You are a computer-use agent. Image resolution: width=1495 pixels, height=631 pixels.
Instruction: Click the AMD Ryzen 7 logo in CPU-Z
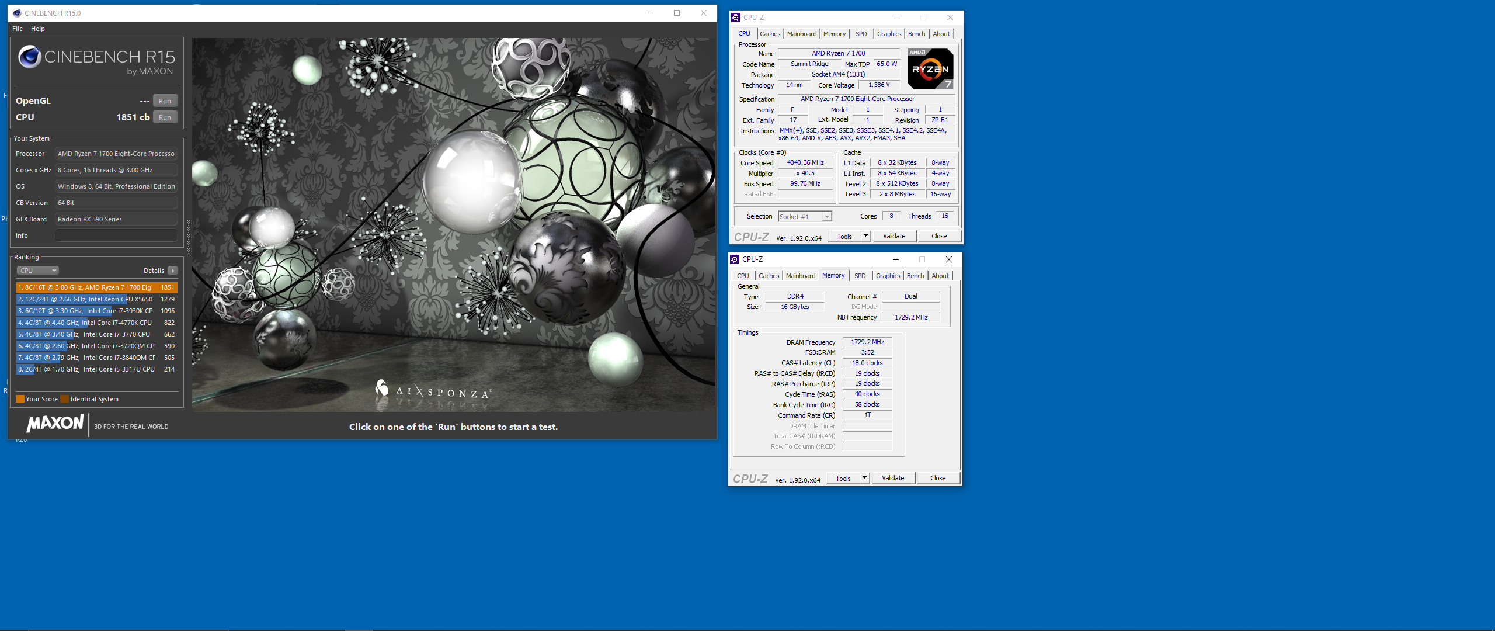coord(930,69)
